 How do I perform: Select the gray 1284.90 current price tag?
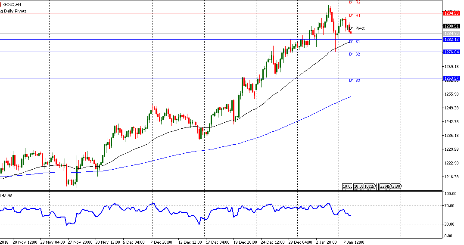451,33
